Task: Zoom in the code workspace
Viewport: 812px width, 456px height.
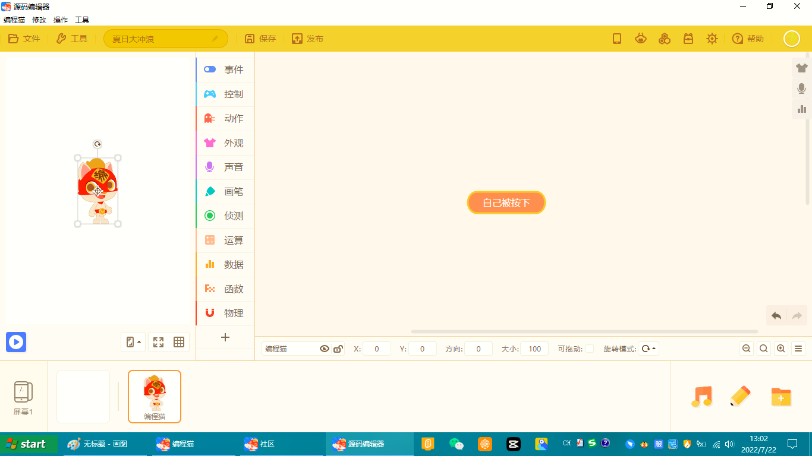Action: coord(781,349)
